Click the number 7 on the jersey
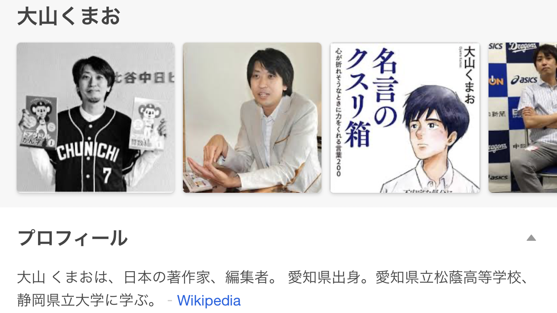 tap(107, 176)
